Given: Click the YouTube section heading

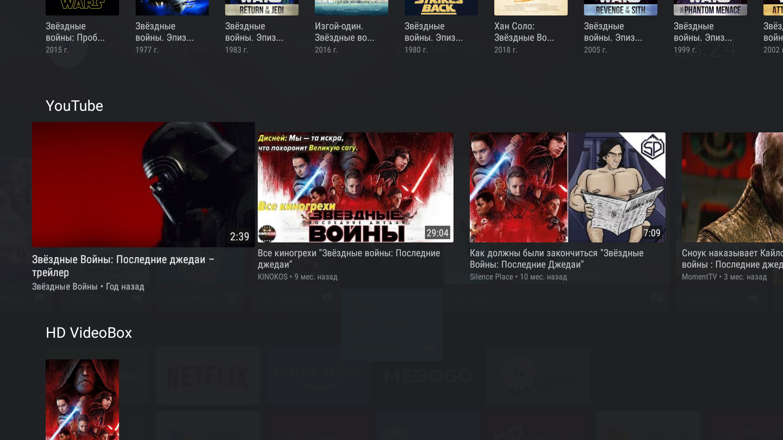Looking at the screenshot, I should coord(74,106).
